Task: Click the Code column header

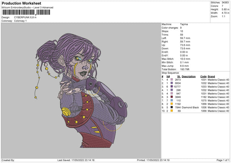Action: tap(204, 76)
